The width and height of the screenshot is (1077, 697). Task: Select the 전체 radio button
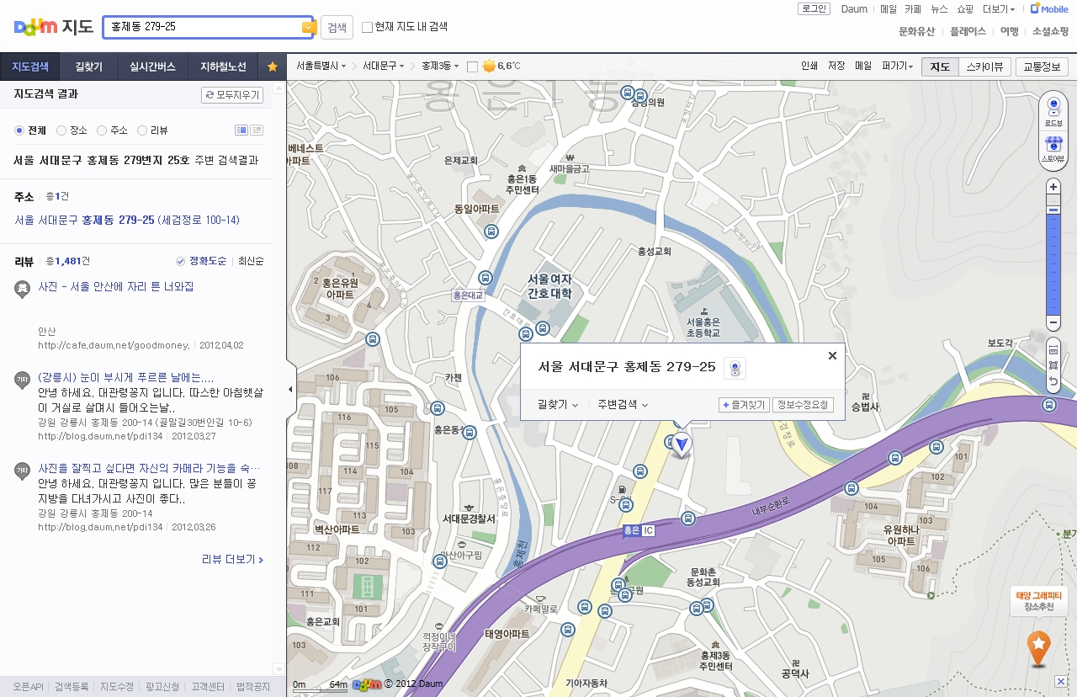(20, 130)
